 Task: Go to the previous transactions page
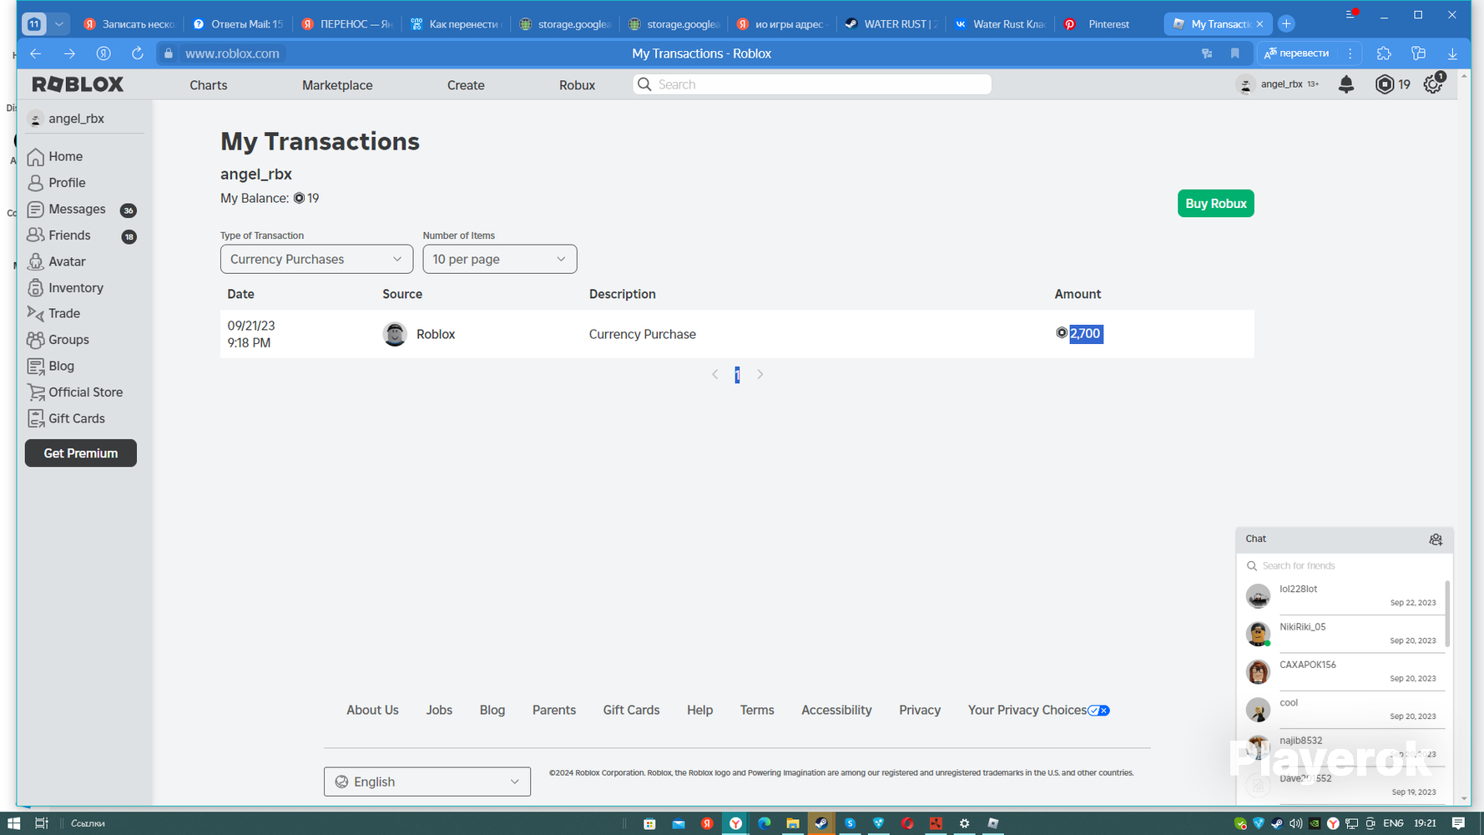coord(715,375)
